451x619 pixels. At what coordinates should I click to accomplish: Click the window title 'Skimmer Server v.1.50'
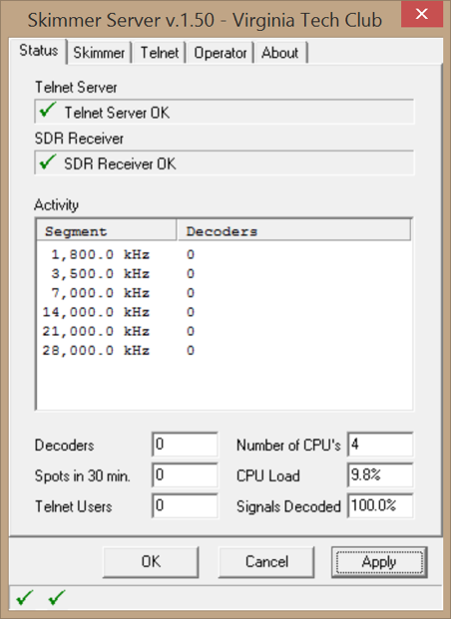click(x=121, y=20)
